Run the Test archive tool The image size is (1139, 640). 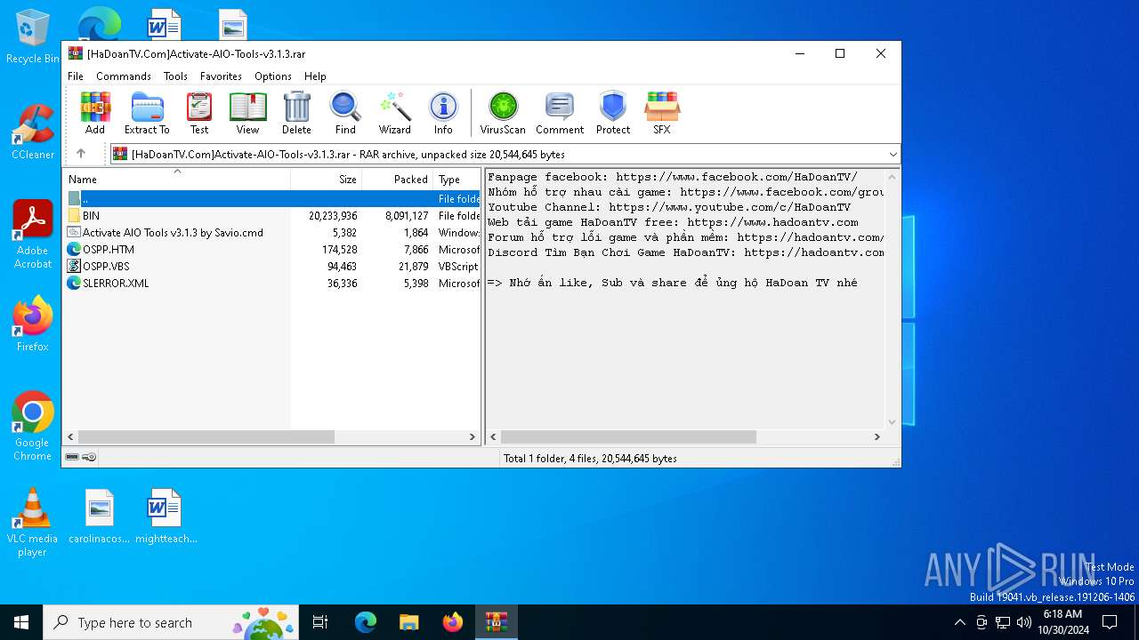199,113
